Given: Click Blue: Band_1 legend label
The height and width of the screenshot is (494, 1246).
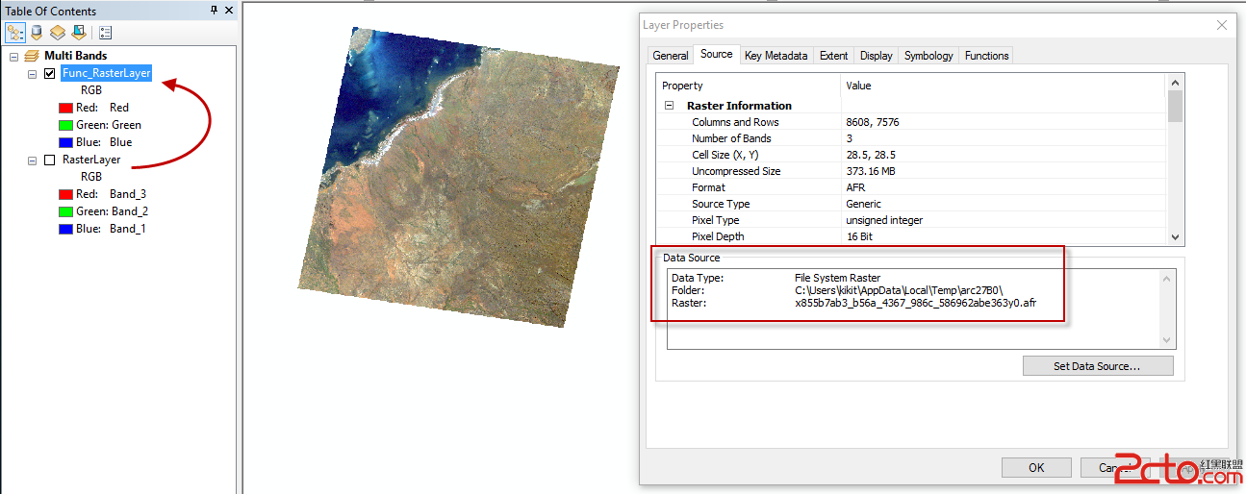Looking at the screenshot, I should 111,229.
